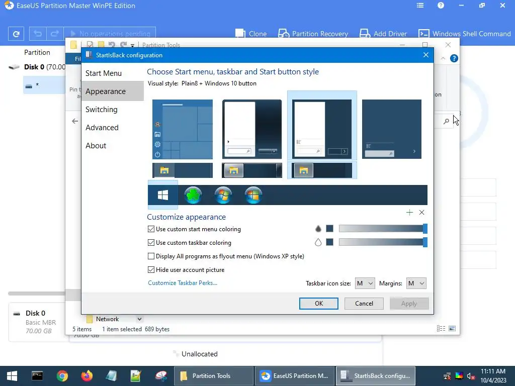Viewport: 515px width, 386px height.
Task: Select the Windows 10 taskbar style thumbnail
Action: [x=183, y=170]
